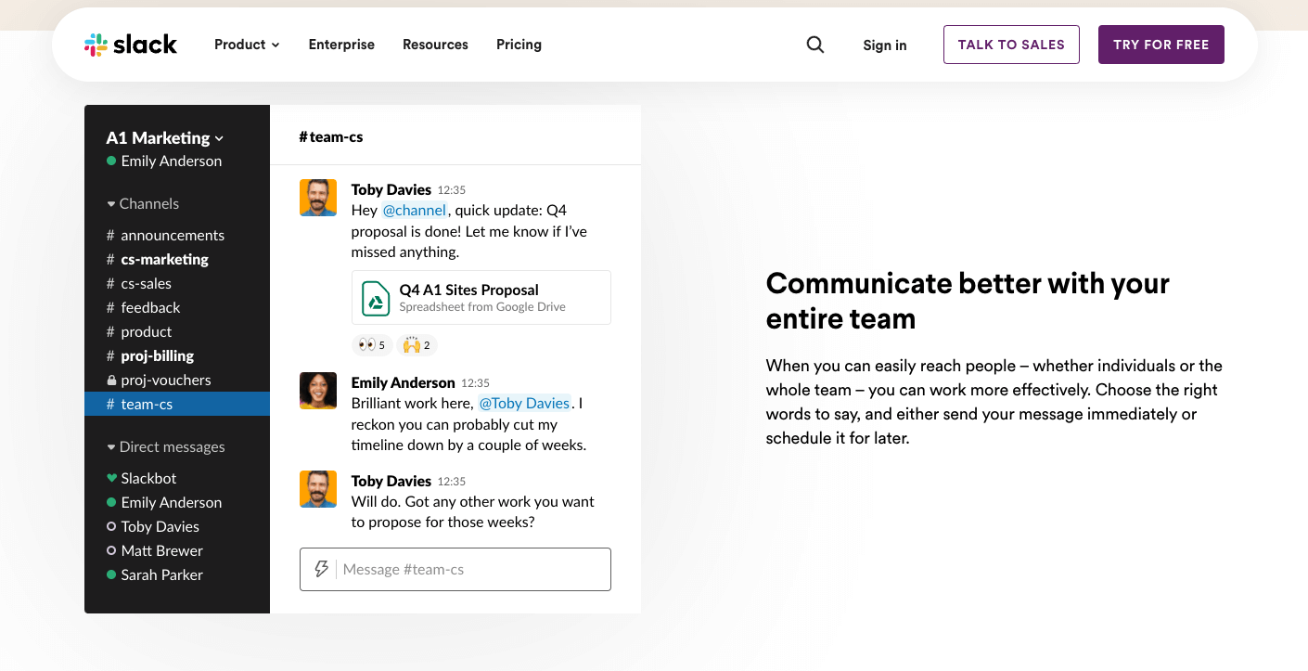Toggle the raised hands emoji reaction
The image size is (1308, 671).
pyautogui.click(x=416, y=344)
